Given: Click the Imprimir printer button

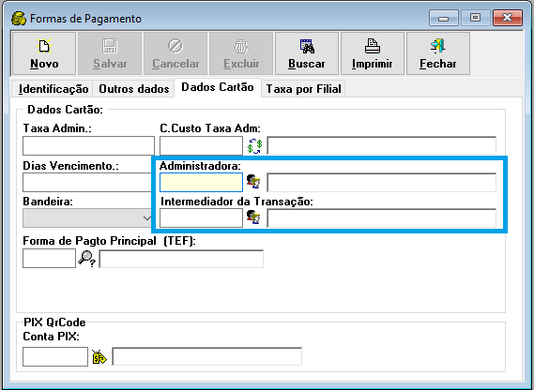Looking at the screenshot, I should pos(373,53).
